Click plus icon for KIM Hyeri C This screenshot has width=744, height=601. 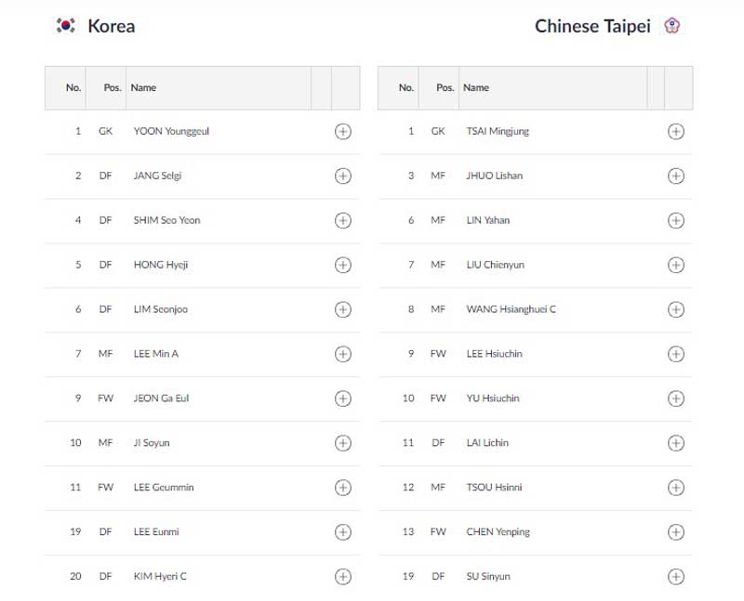point(343,576)
